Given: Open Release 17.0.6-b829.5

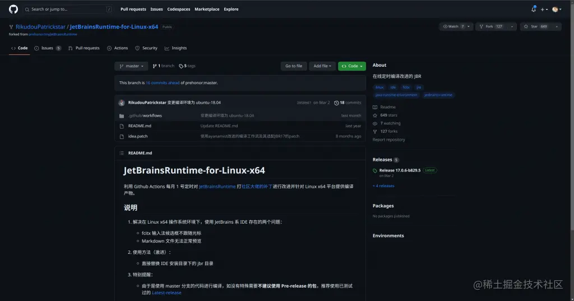Looking at the screenshot, I should click(x=400, y=170).
